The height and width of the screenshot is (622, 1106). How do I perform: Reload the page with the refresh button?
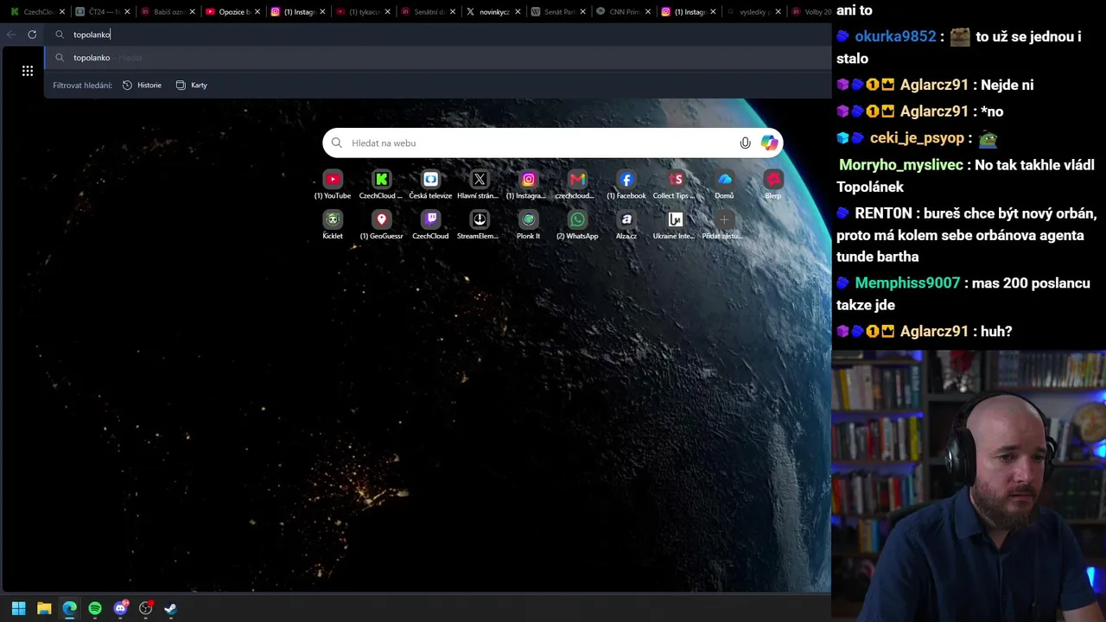(32, 35)
